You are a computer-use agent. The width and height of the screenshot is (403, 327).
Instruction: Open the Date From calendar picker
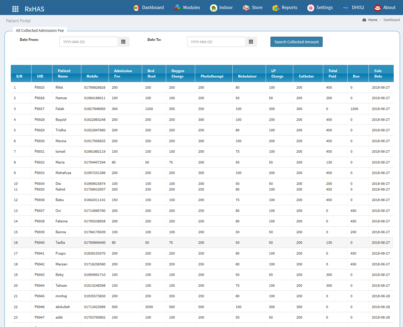[123, 42]
